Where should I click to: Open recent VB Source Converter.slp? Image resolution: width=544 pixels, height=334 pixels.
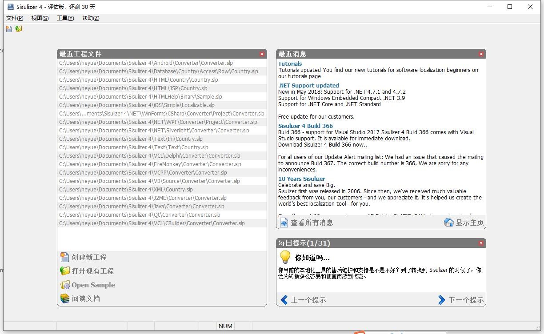(x=162, y=181)
